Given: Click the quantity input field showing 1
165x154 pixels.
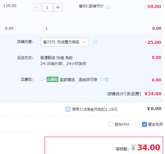Looking at the screenshot, I should tap(48, 7).
